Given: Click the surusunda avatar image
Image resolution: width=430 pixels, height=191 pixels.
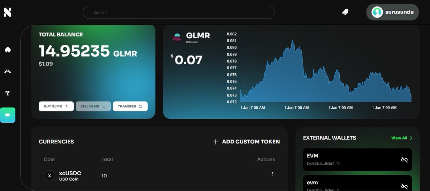Looking at the screenshot, I should 377,12.
